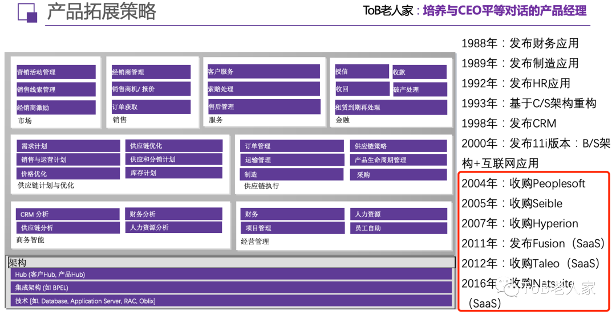The width and height of the screenshot is (616, 315).
Task: Select the CRM 分析 box
Action: coord(68,214)
